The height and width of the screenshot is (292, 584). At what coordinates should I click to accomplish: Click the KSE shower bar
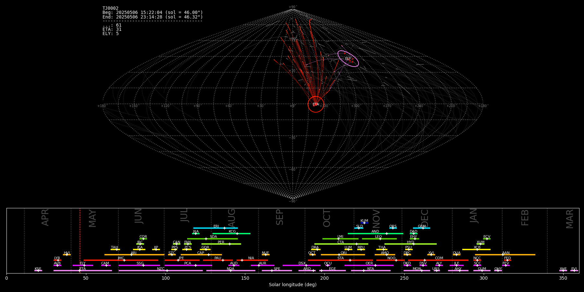38,271
